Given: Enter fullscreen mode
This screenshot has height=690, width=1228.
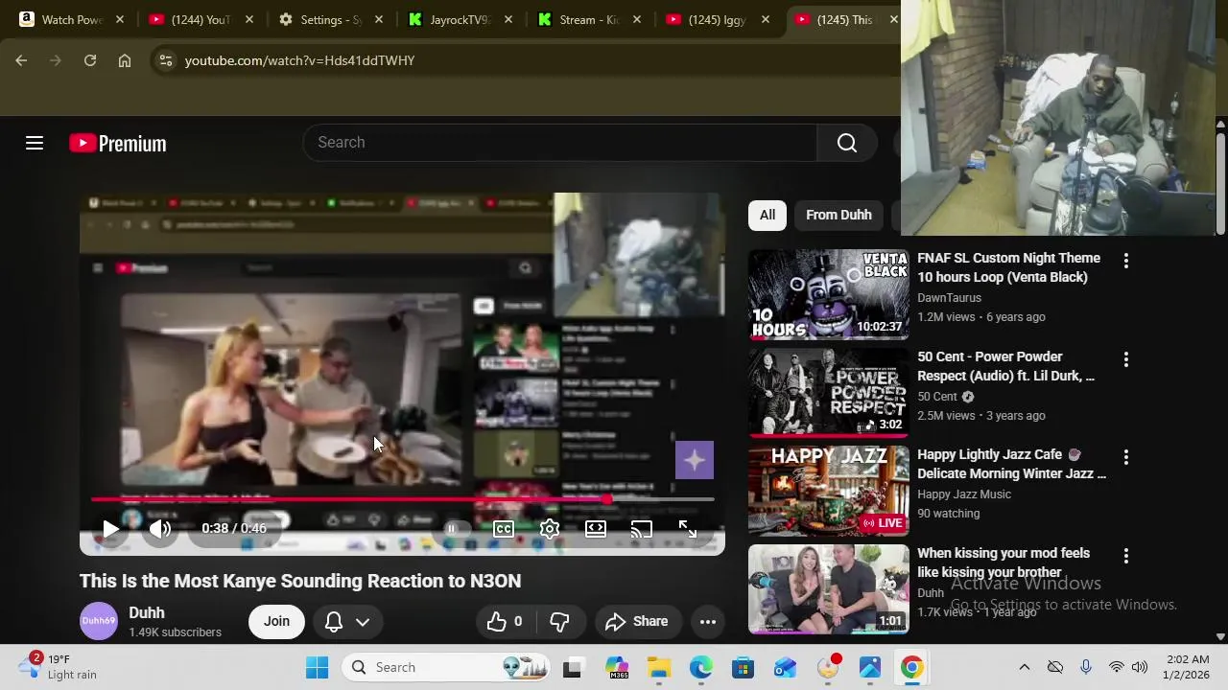Looking at the screenshot, I should 688,528.
